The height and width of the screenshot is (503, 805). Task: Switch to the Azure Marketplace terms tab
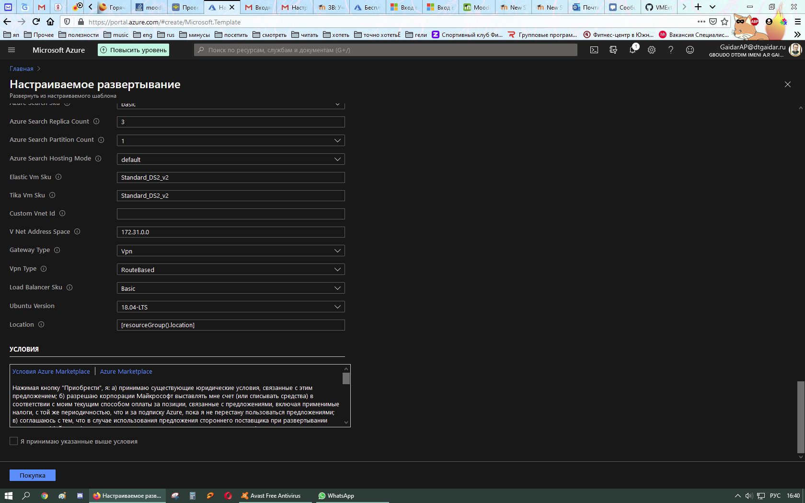click(x=126, y=371)
